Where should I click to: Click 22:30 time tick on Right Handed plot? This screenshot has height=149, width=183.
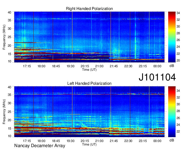(x=128, y=66)
